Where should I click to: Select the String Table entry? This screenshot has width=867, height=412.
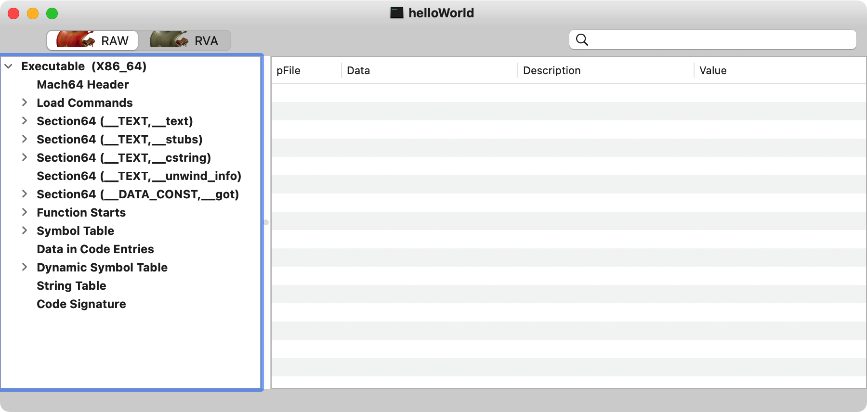coord(71,286)
